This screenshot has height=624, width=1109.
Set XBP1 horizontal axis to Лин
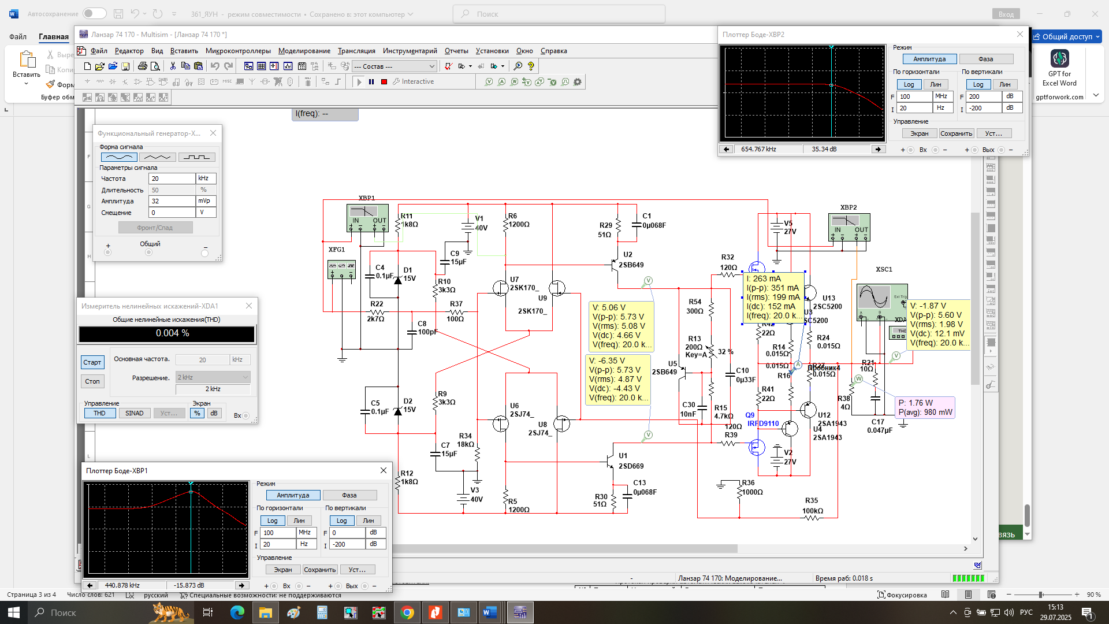click(299, 521)
